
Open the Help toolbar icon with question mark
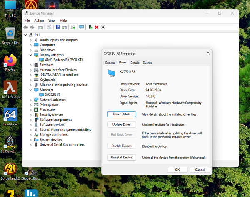58,27
